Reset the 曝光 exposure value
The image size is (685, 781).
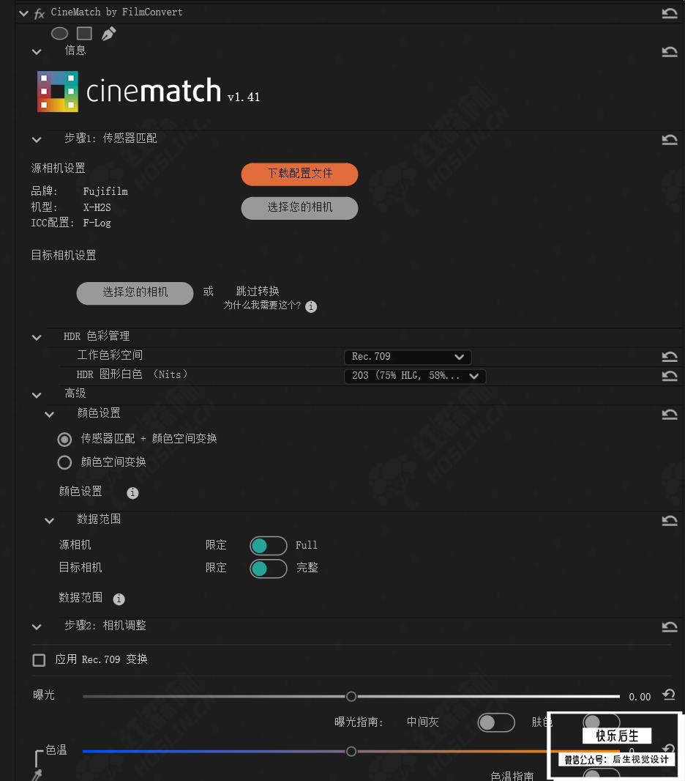tap(669, 695)
